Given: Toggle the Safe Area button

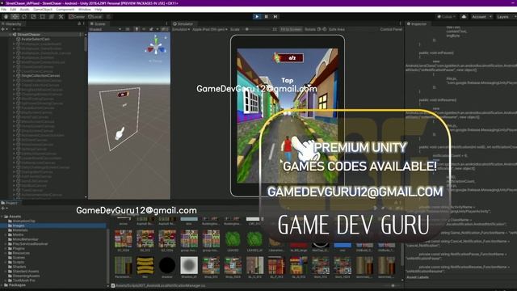Looking at the screenshot, I should (x=337, y=29).
